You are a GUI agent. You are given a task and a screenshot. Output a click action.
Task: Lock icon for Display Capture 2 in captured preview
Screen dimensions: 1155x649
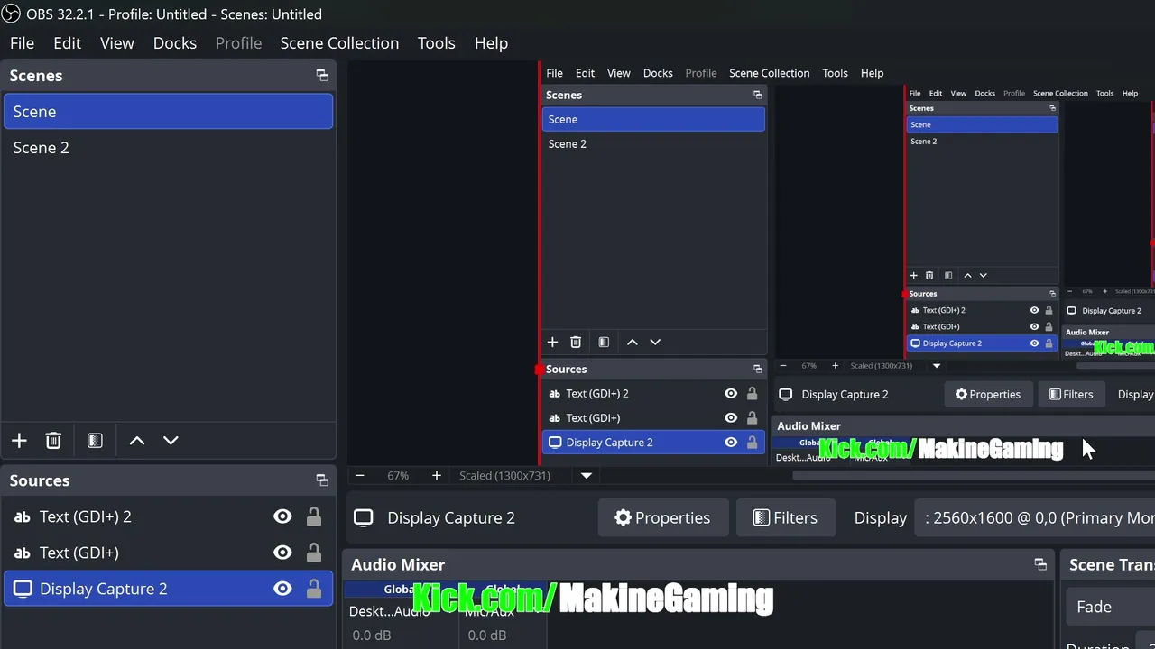coord(752,442)
